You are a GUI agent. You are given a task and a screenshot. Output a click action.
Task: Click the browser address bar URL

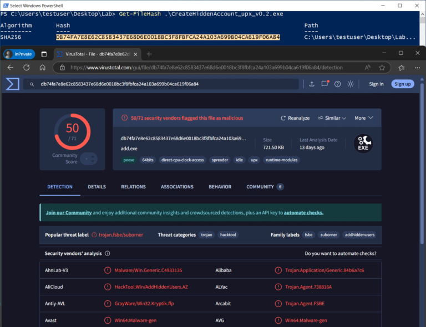click(x=206, y=68)
